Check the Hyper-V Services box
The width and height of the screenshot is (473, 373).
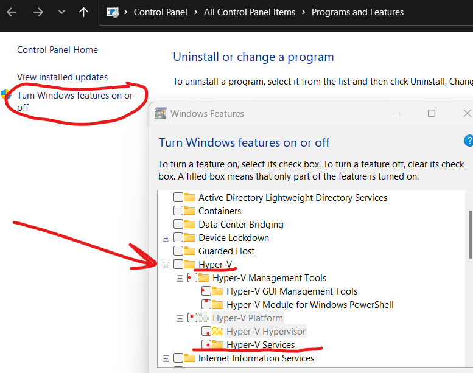(x=206, y=344)
